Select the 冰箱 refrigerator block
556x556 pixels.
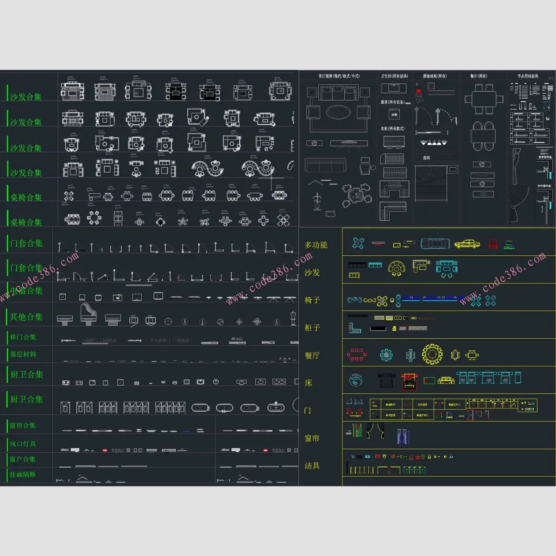tap(394, 114)
